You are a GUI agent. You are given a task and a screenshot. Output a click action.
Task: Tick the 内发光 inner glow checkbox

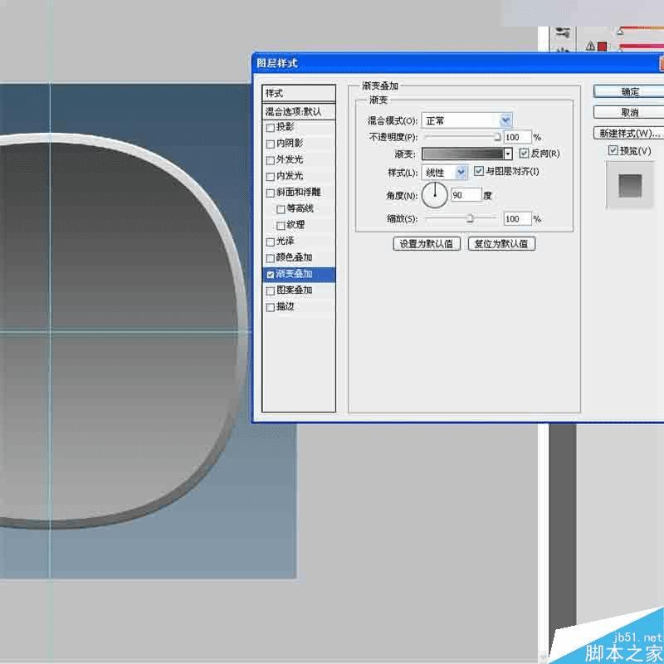coord(271,176)
